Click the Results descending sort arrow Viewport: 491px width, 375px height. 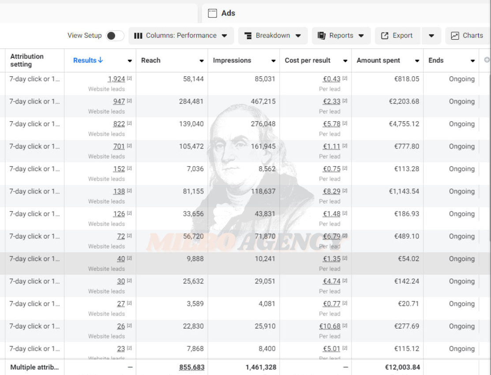click(100, 60)
